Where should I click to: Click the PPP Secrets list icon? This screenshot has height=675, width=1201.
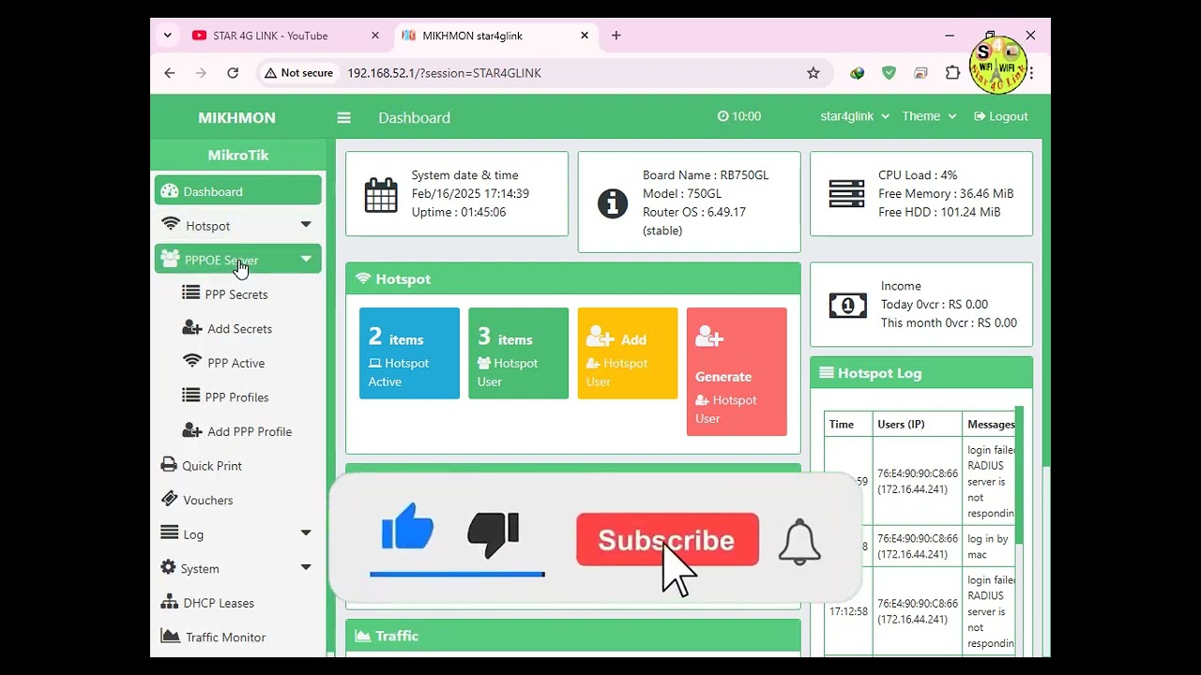(x=190, y=292)
